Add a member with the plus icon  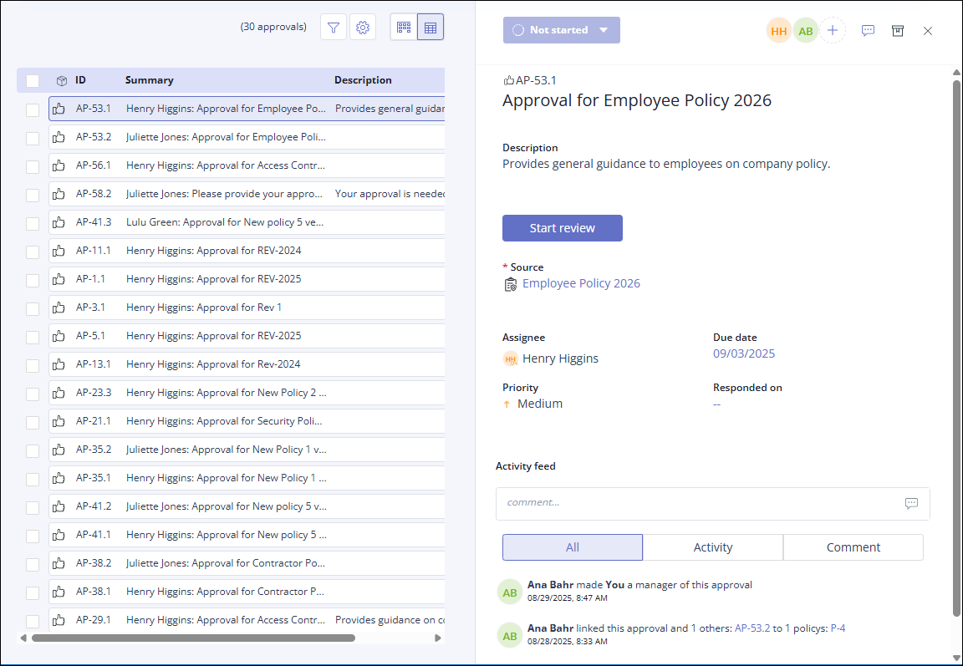pos(832,31)
